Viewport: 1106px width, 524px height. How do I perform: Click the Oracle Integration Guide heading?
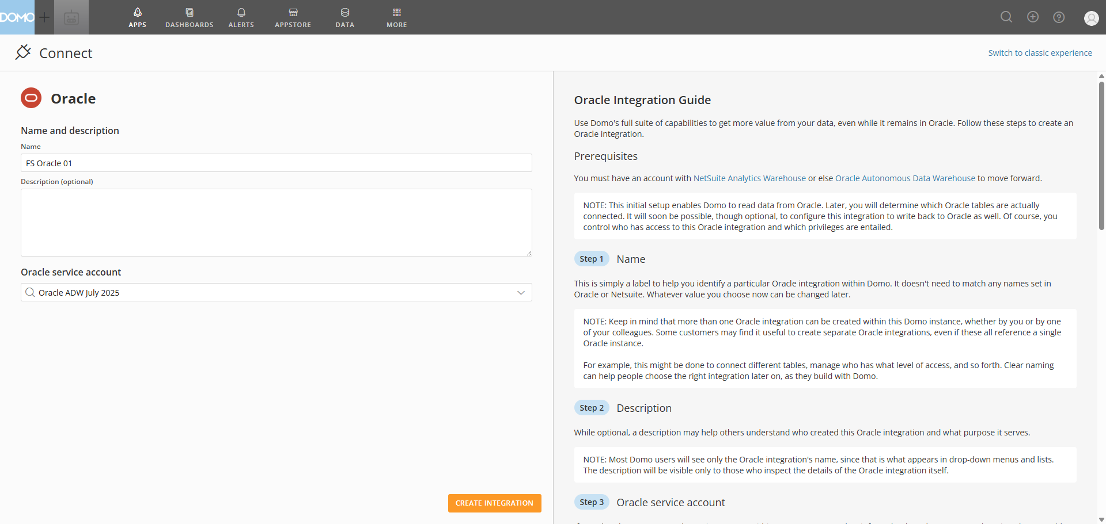click(x=642, y=100)
